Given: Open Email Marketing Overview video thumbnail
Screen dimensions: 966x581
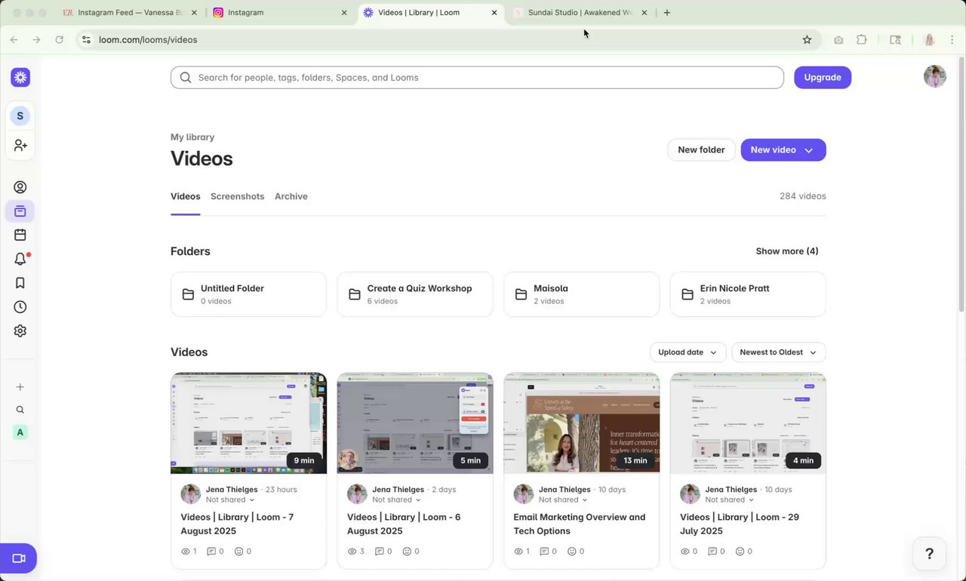Looking at the screenshot, I should pyautogui.click(x=582, y=423).
